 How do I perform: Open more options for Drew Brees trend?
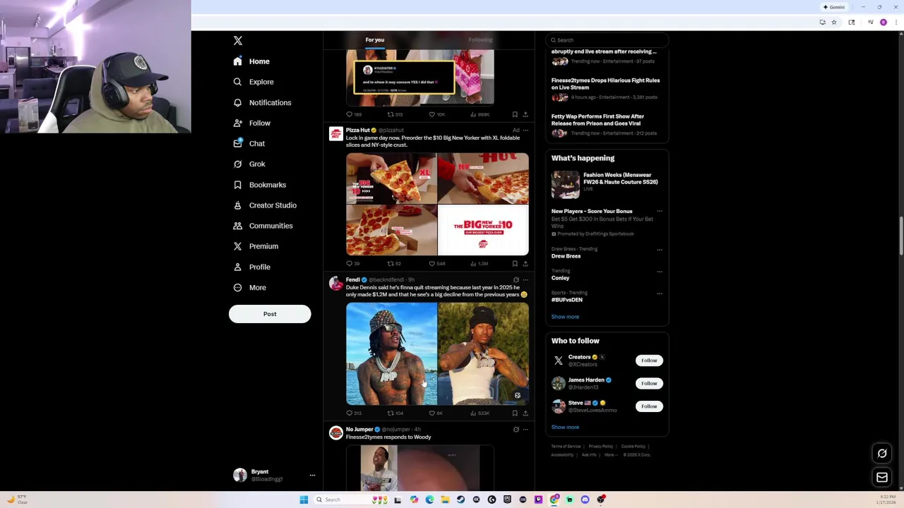tap(660, 250)
